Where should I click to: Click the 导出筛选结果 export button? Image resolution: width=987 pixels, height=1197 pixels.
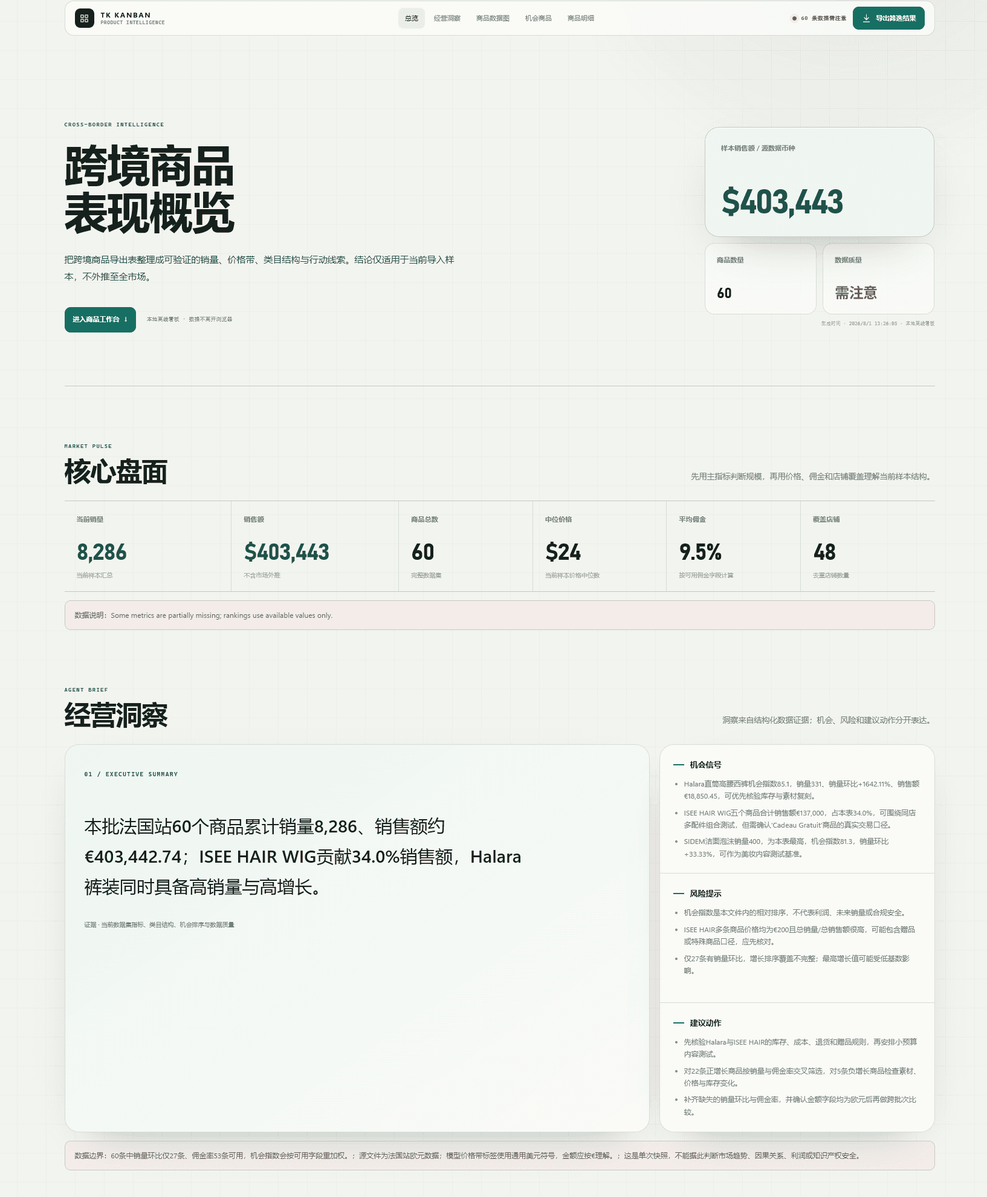[888, 18]
